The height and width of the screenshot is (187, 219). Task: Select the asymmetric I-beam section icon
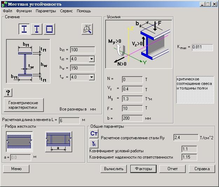[x=37, y=29]
